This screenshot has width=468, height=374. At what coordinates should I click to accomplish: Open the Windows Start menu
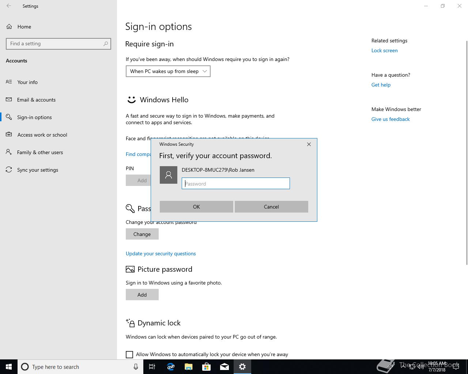pos(9,367)
